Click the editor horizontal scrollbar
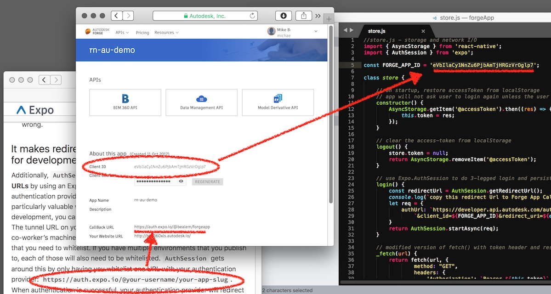Viewport: 551px width, 294px height. pyautogui.click(x=445, y=282)
